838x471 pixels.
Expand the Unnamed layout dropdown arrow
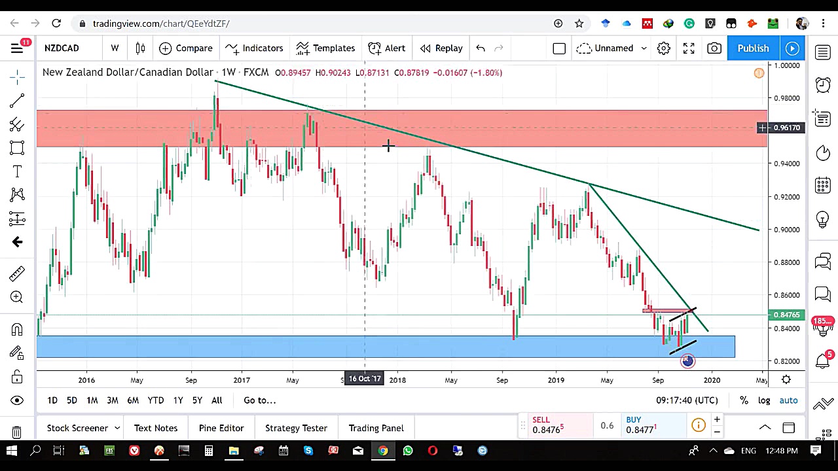(644, 48)
